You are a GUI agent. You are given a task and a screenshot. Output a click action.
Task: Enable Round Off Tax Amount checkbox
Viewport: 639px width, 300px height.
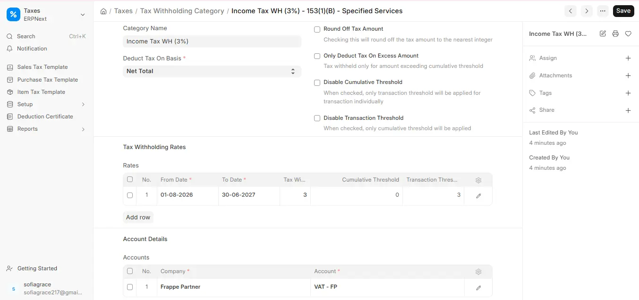[x=317, y=29]
